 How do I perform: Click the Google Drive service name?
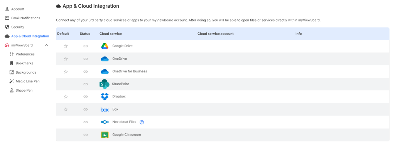pos(122,46)
